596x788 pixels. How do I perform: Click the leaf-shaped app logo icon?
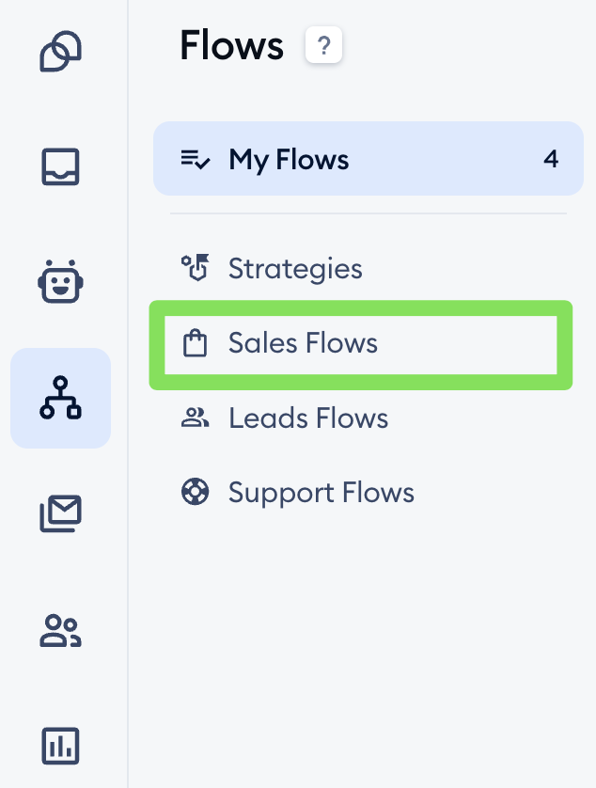click(60, 52)
